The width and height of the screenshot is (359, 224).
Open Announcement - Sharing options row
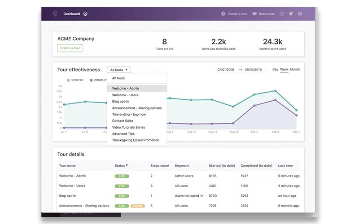click(x=179, y=206)
